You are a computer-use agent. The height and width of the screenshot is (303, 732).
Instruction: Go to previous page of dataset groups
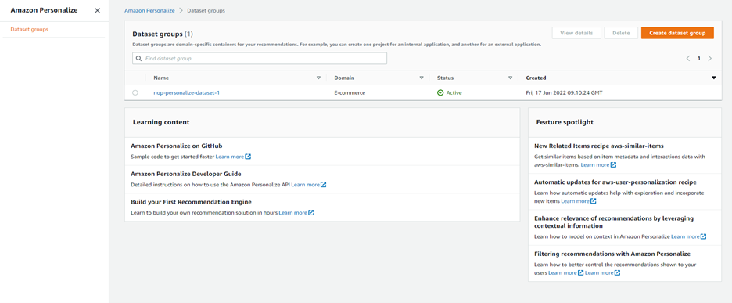click(x=688, y=59)
